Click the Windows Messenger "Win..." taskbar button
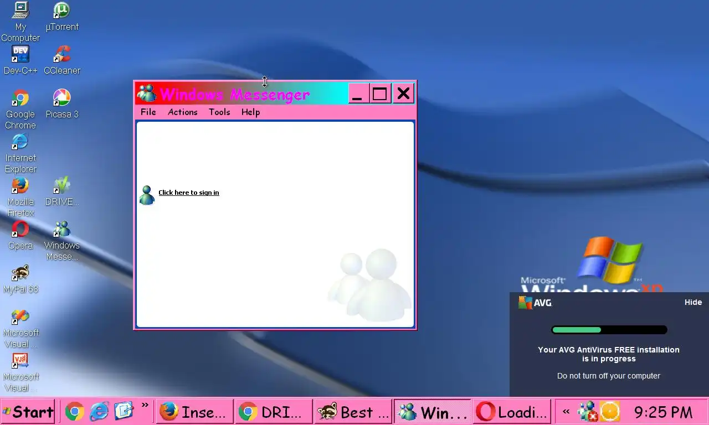This screenshot has height=425, width=709. pyautogui.click(x=433, y=412)
